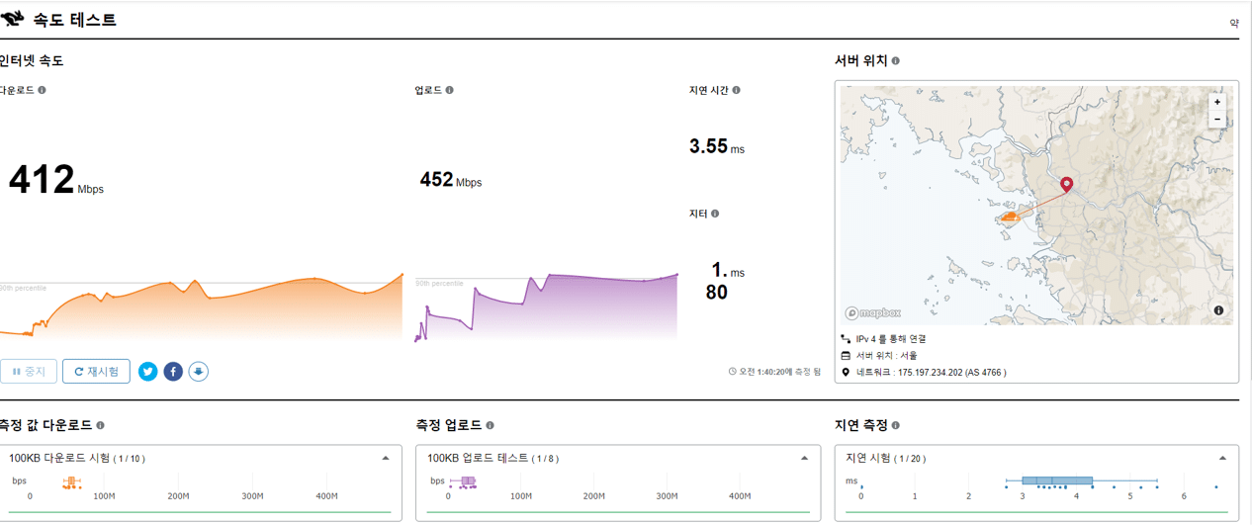Open info icon beside 지연 측정 heading

tap(895, 425)
